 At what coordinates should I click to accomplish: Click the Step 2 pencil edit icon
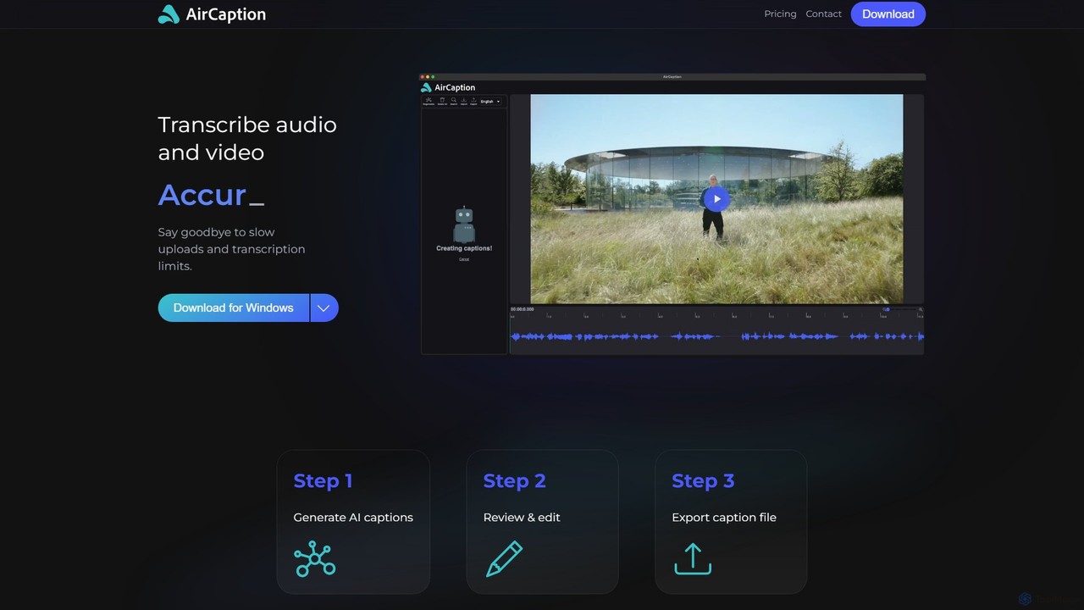pos(504,559)
